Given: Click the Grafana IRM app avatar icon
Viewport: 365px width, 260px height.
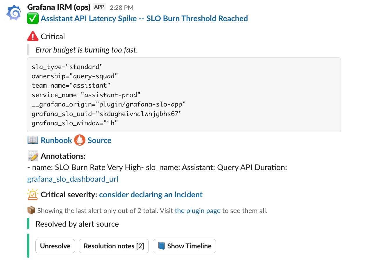Looking at the screenshot, I should [13, 12].
